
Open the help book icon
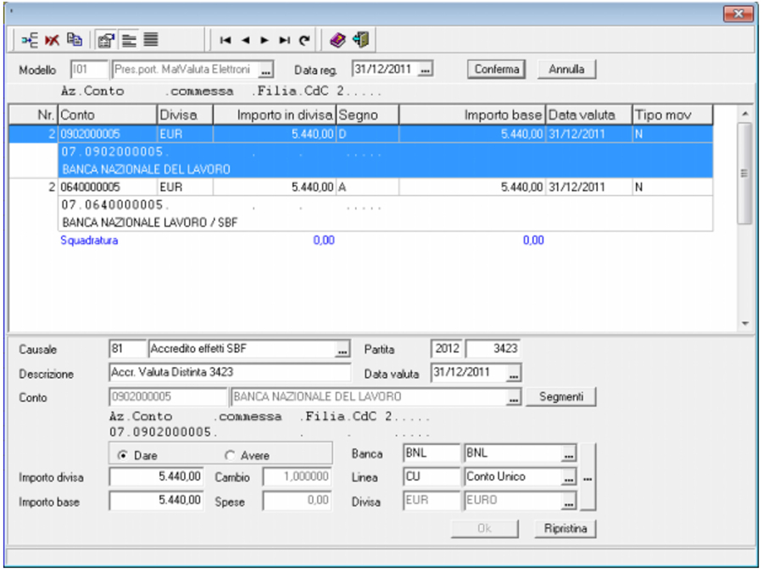coord(337,39)
